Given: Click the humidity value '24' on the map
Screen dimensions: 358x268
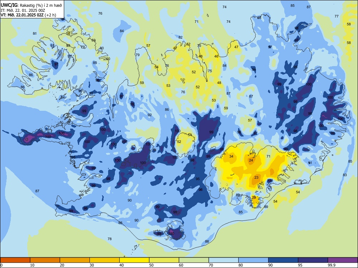Looking at the screenshot, I should click(x=251, y=160).
